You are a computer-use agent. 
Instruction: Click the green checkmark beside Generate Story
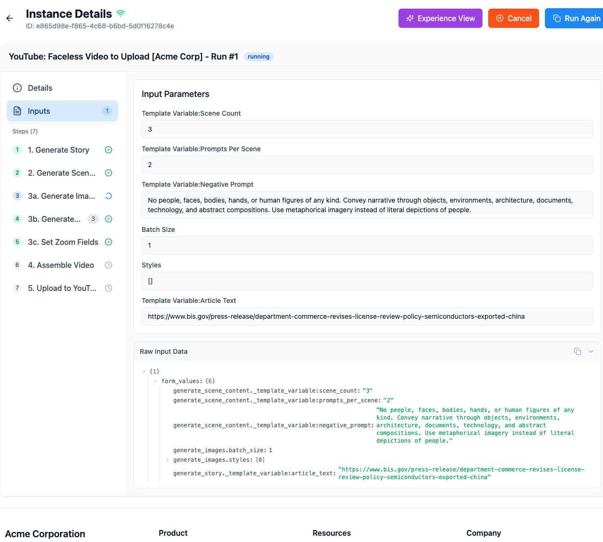[109, 150]
